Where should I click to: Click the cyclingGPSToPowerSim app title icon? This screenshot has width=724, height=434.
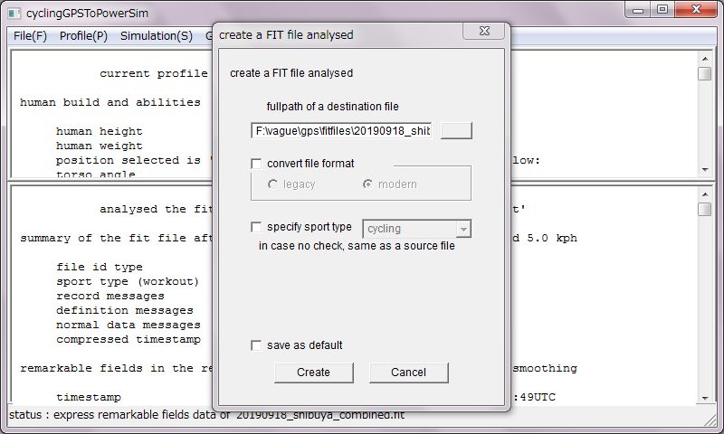[x=14, y=14]
